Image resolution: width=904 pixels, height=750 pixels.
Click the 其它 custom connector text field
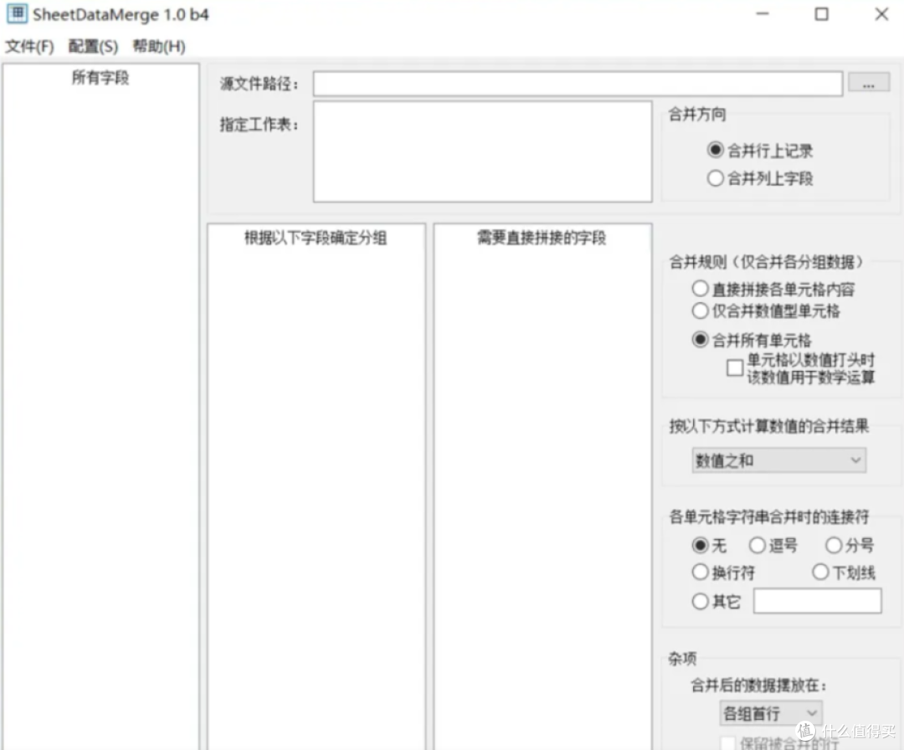(x=817, y=601)
